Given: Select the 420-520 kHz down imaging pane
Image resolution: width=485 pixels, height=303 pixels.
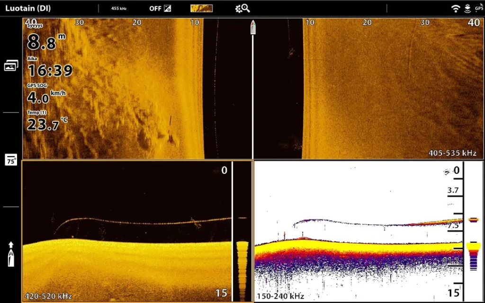Looking at the screenshot, I should coord(128,227).
